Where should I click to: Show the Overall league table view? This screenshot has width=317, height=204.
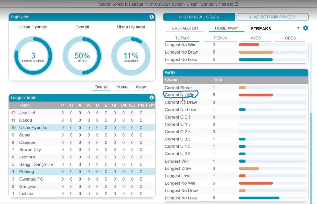click(x=101, y=87)
